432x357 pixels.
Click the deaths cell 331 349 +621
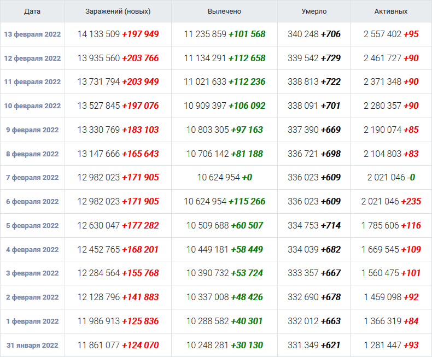click(x=314, y=346)
